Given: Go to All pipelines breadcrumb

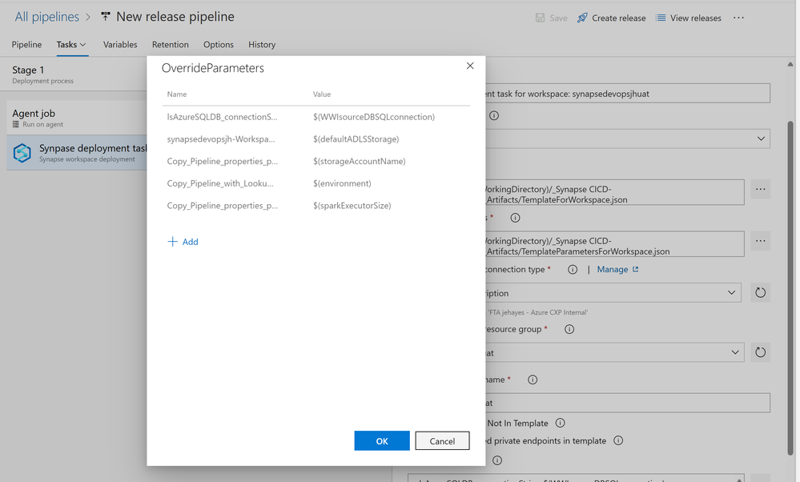Looking at the screenshot, I should coord(47,17).
